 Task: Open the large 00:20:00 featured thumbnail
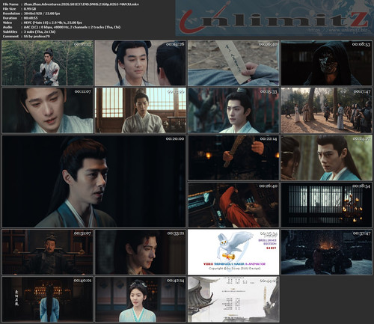click(x=93, y=181)
